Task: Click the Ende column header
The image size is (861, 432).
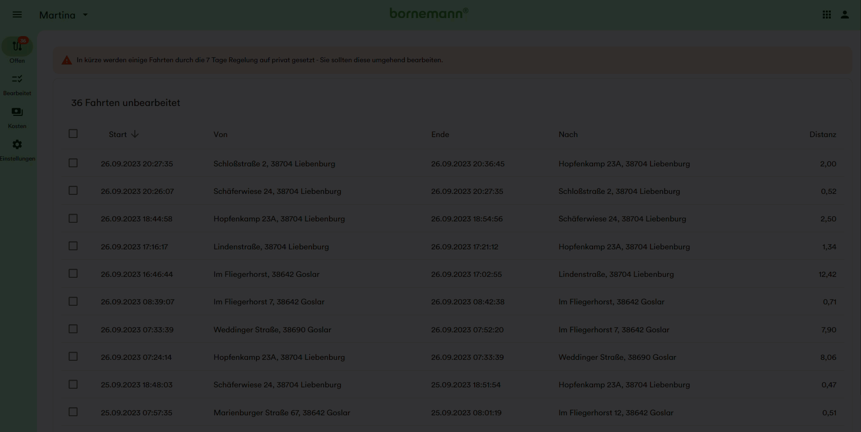Action: point(440,134)
